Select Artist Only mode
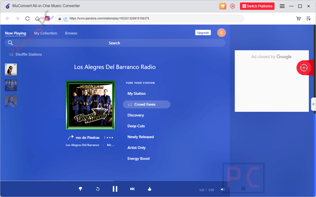This screenshot has width=316, height=197. pos(136,148)
